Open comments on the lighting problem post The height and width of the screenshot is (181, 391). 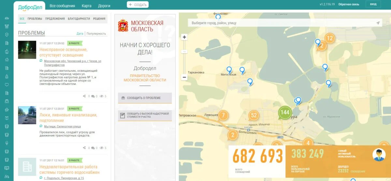coord(93,96)
